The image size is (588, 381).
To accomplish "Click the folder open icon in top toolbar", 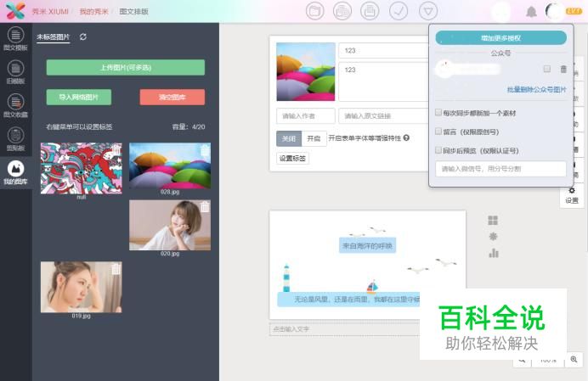I will (x=314, y=11).
